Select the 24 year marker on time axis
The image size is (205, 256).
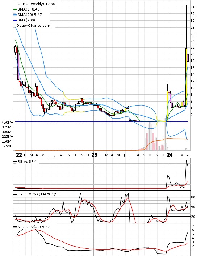click(x=170, y=155)
